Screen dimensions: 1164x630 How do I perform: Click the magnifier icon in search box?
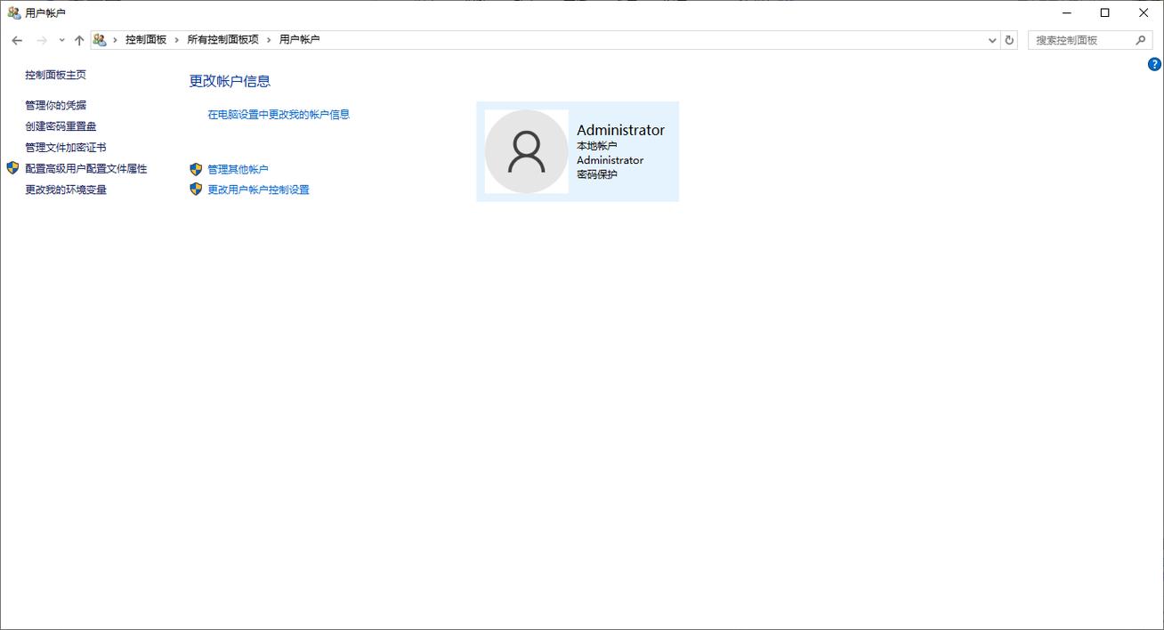click(1141, 40)
